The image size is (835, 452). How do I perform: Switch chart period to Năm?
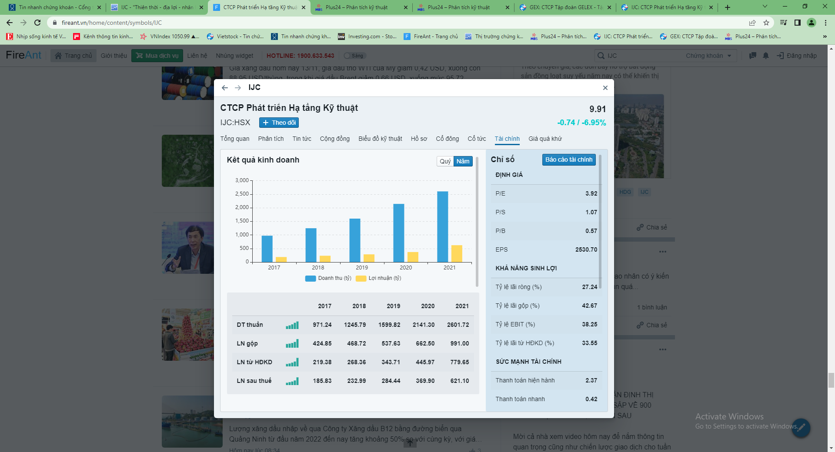click(x=463, y=161)
